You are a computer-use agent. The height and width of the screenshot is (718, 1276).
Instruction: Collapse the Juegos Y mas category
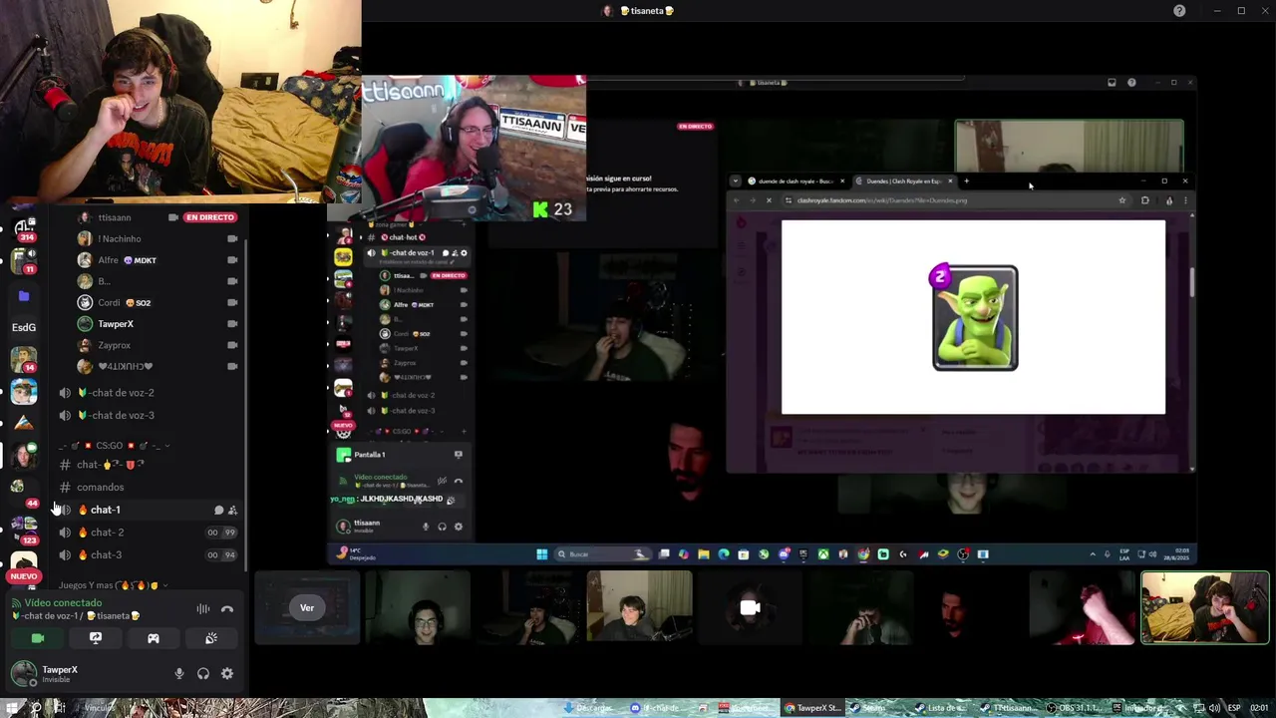pyautogui.click(x=112, y=585)
